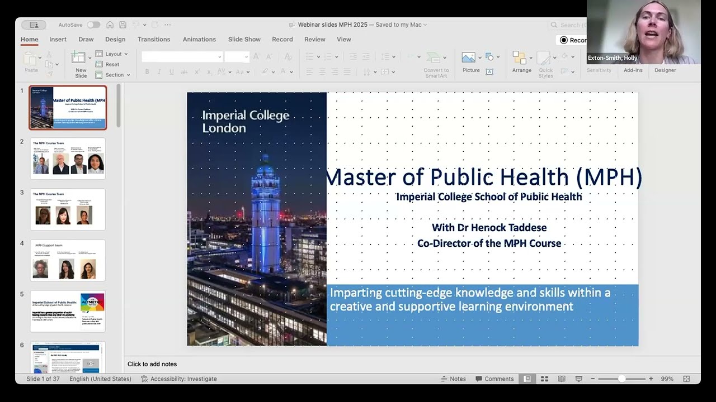Switch to Reading view in status bar

point(562,379)
